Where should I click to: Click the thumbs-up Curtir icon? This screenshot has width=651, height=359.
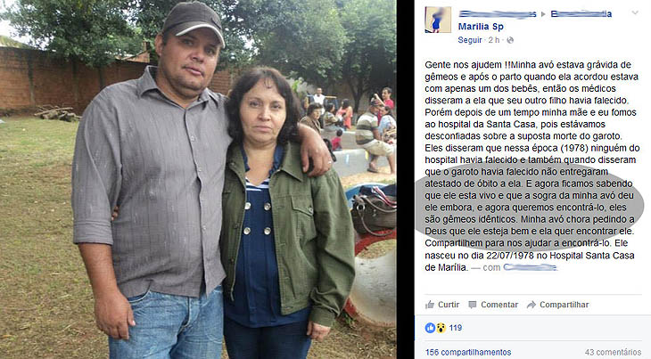click(x=429, y=305)
